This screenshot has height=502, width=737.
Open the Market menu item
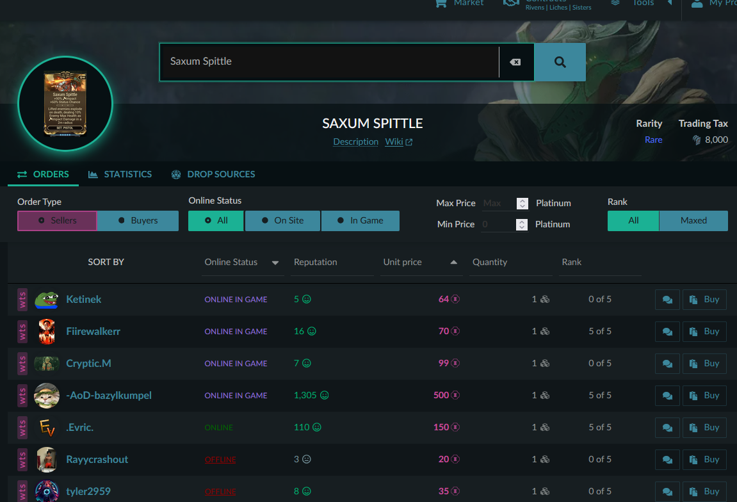460,3
